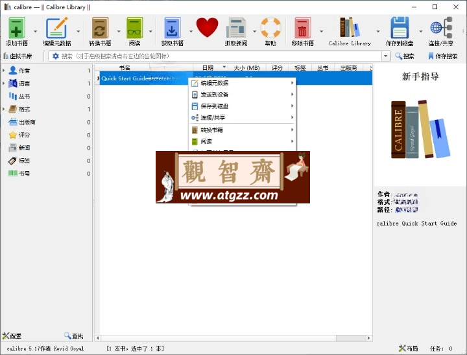Click the Get books (获取书籍) download icon
Screen dimensions: 467x355
tap(172, 28)
